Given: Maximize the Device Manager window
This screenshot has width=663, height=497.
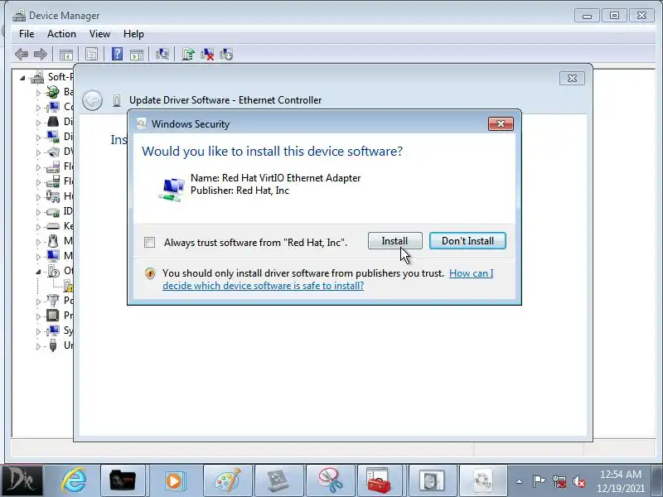Looking at the screenshot, I should pos(614,16).
